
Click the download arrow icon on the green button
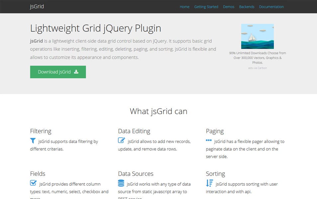tap(77, 72)
